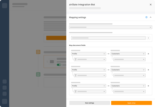155x107 pixels.
Task: Click the bottom icon in the dark sidebar
Action: pyautogui.click(x=5, y=101)
